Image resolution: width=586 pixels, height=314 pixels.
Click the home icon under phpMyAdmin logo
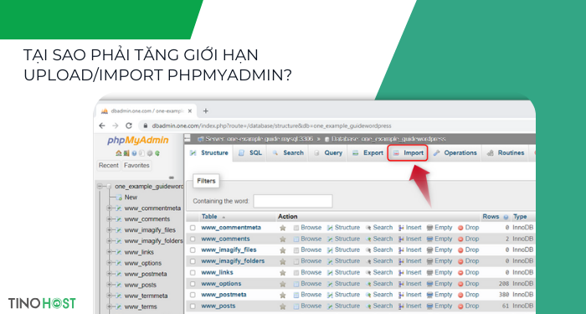[x=119, y=153]
